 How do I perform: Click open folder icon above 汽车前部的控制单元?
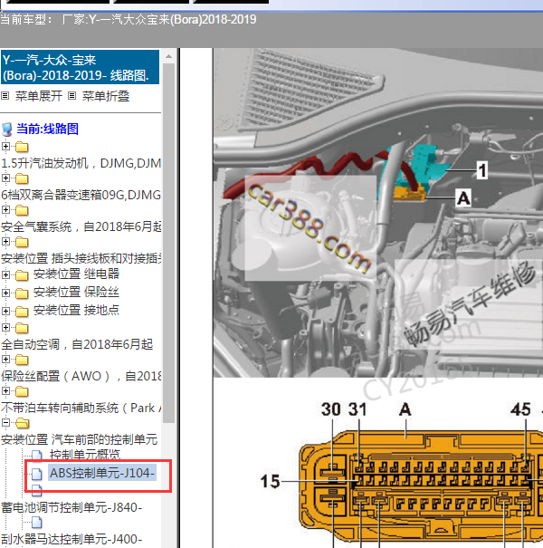coord(23,423)
